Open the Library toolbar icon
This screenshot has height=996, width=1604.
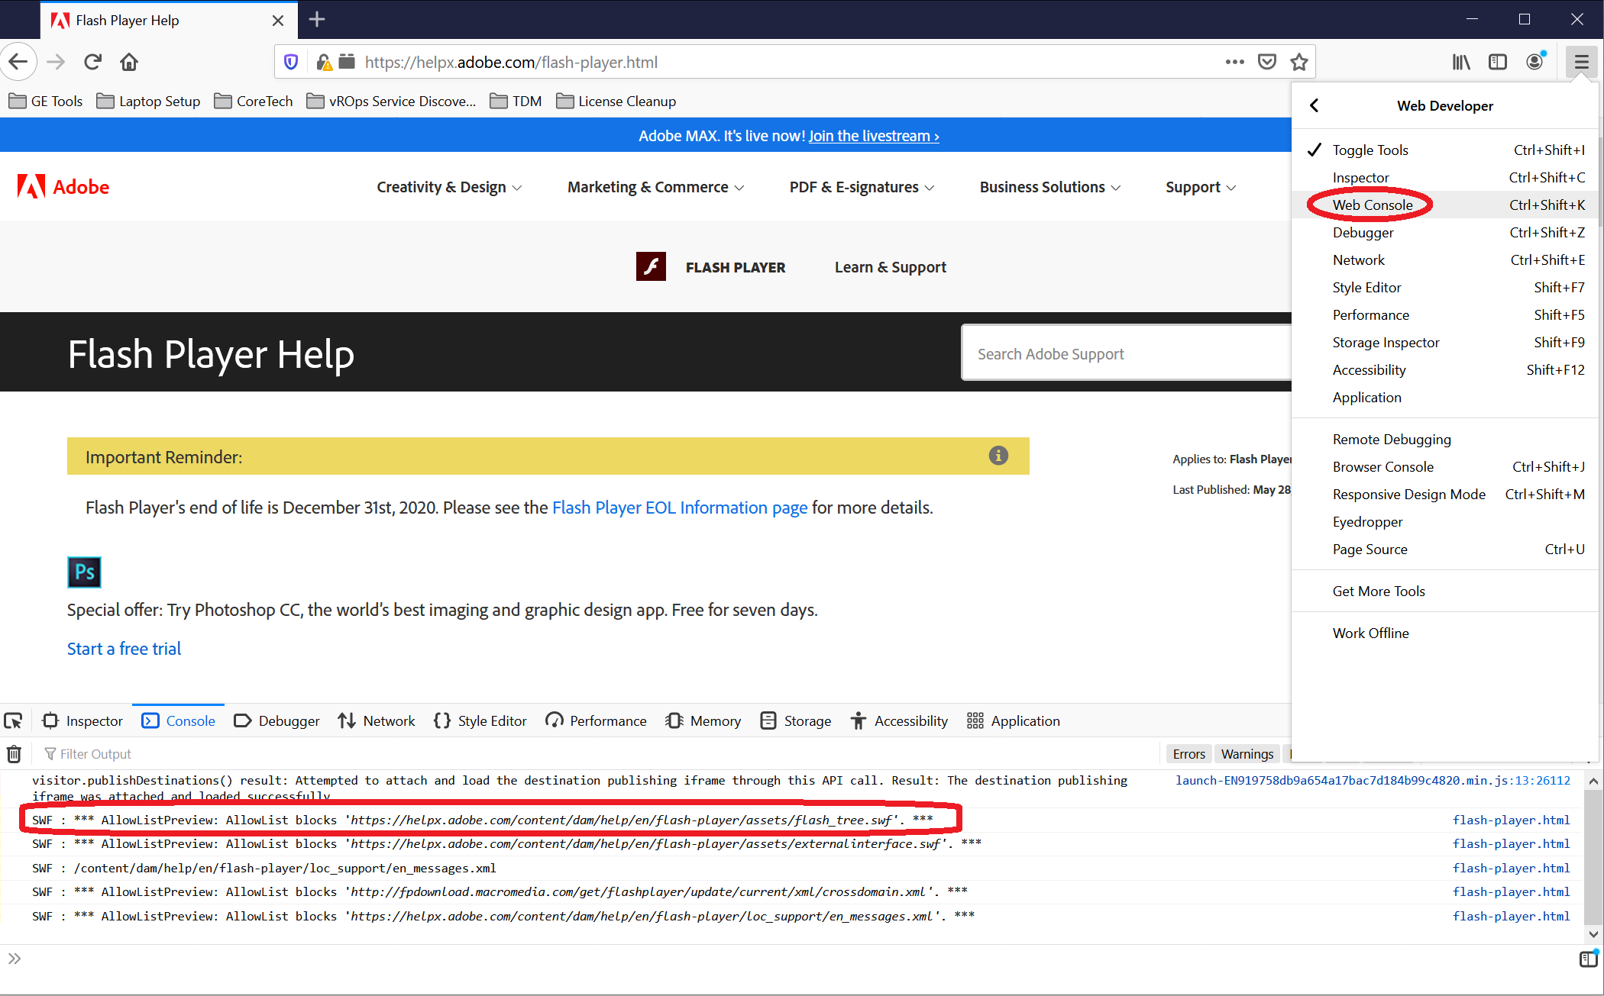click(x=1460, y=62)
